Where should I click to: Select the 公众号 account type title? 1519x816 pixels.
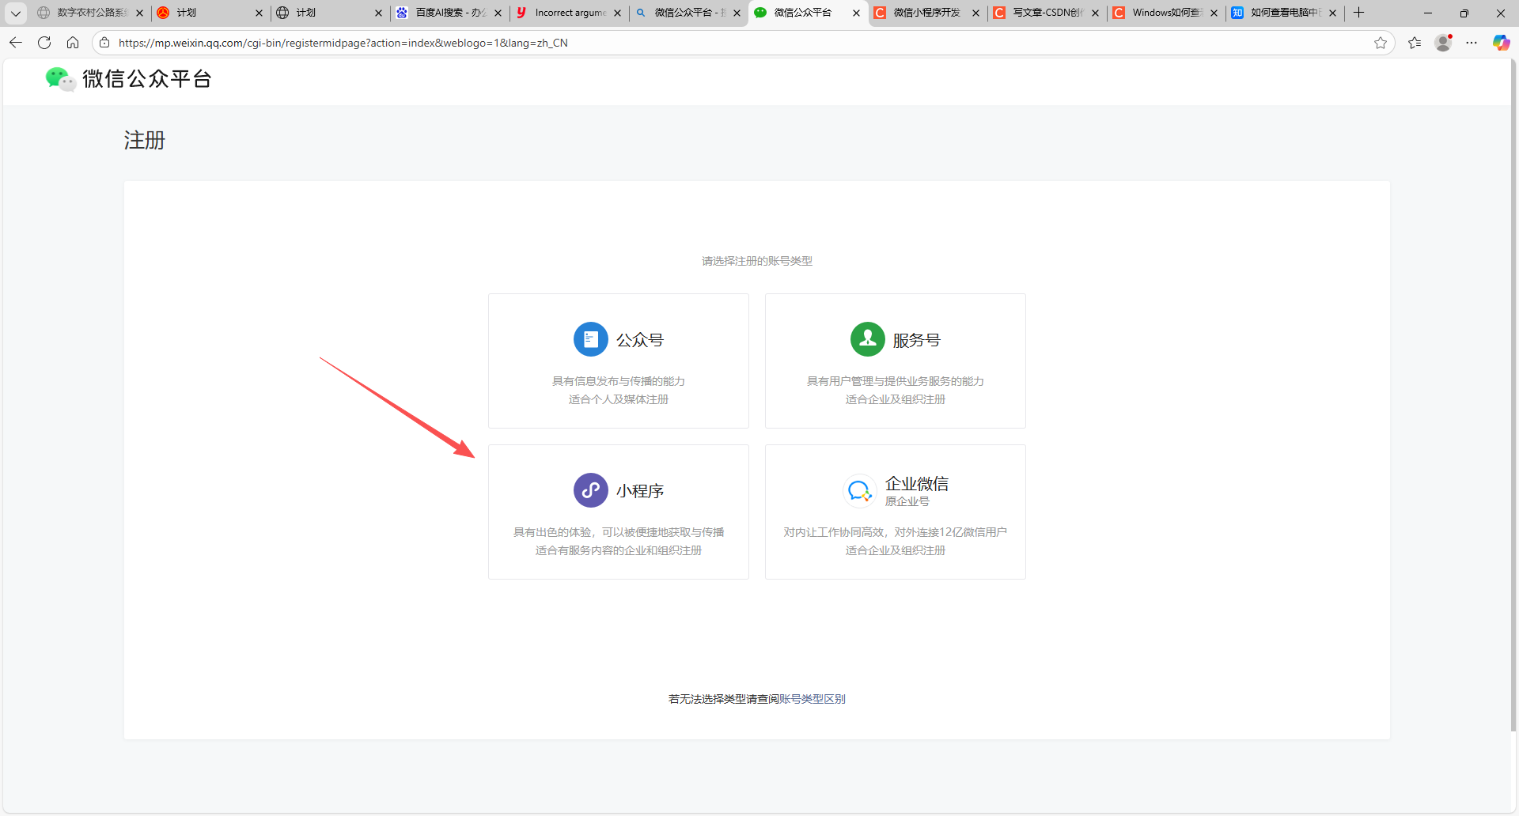[640, 340]
